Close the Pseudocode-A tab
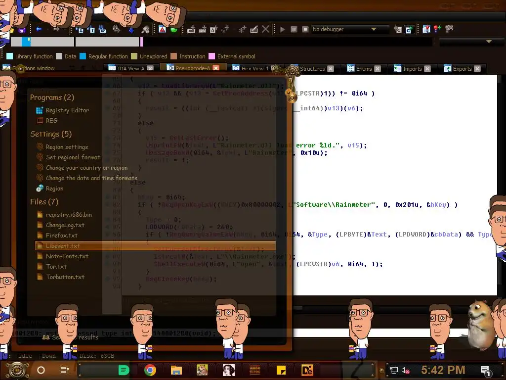Image resolution: width=506 pixels, height=380 pixels. [x=216, y=68]
